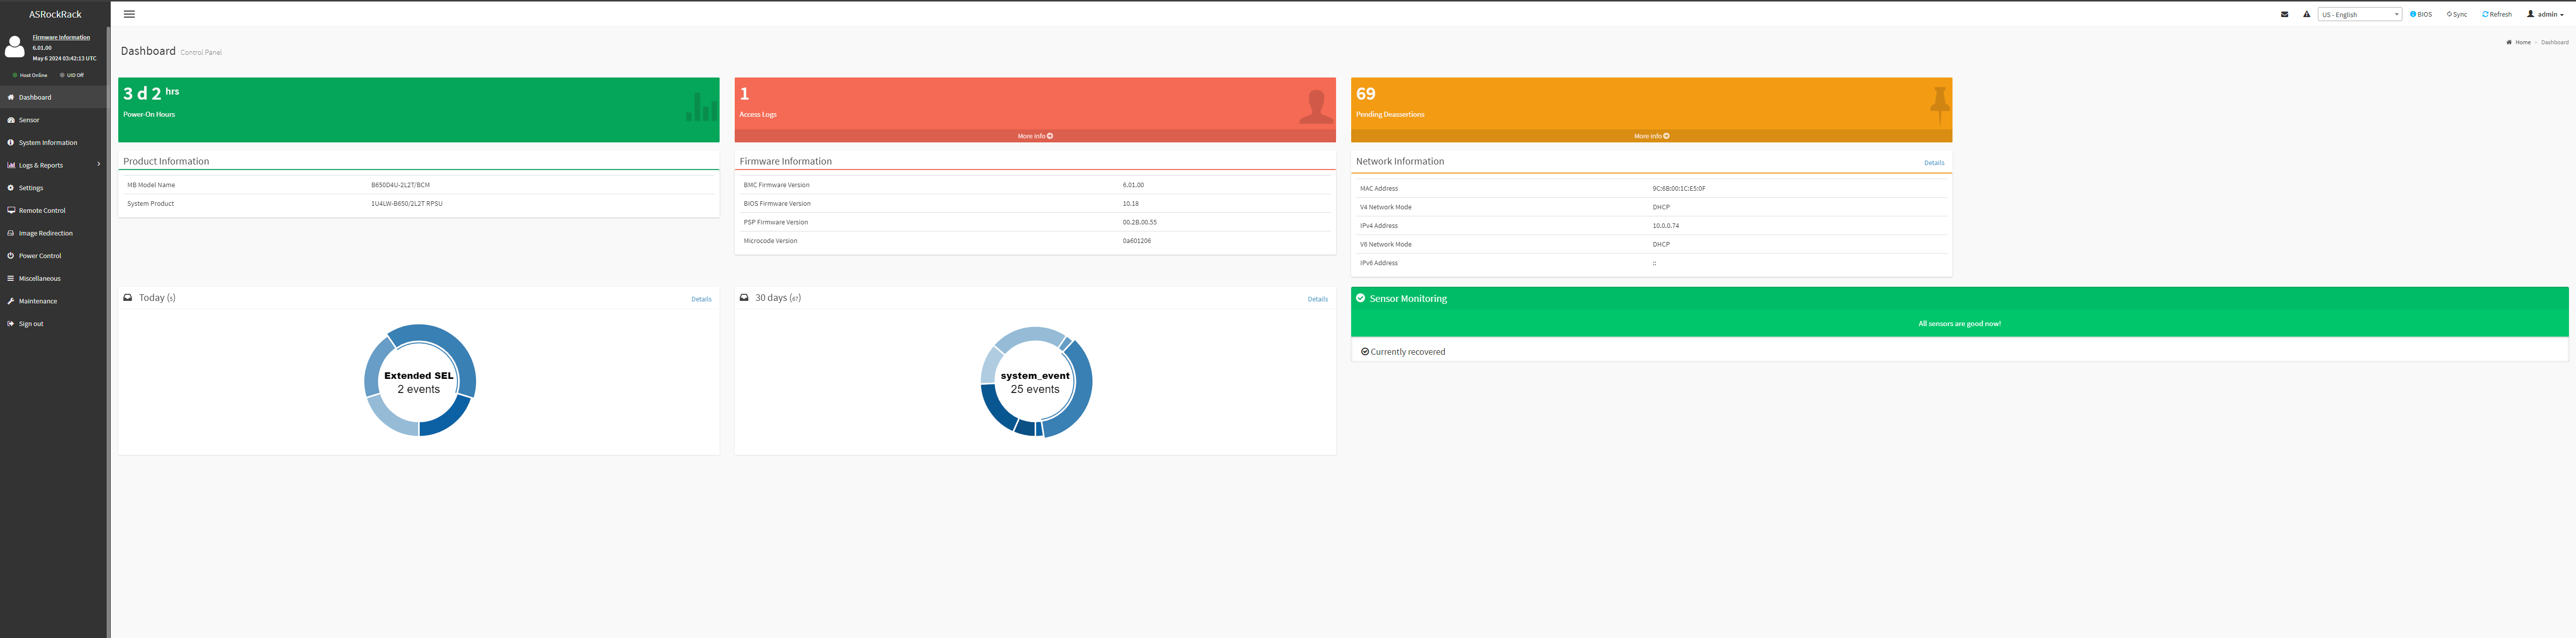Click the Refresh button
The height and width of the screenshot is (638, 2576).
pyautogui.click(x=2496, y=14)
